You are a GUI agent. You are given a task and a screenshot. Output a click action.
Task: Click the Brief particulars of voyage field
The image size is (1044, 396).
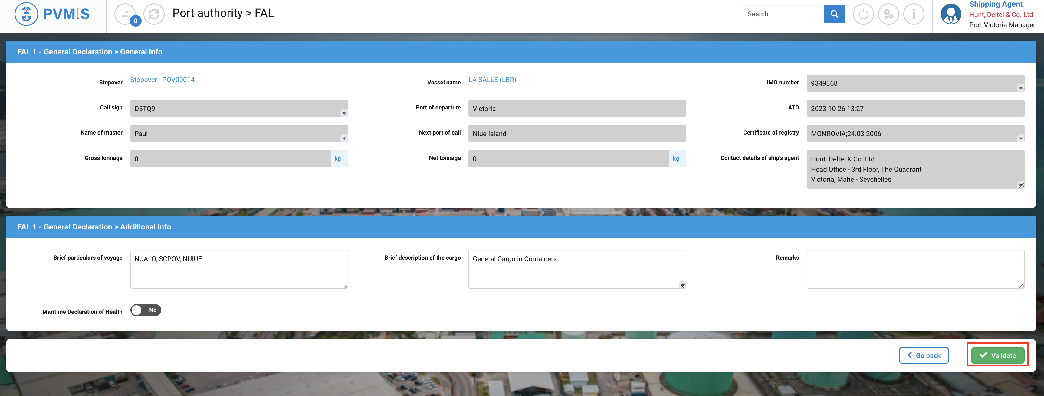click(x=239, y=269)
